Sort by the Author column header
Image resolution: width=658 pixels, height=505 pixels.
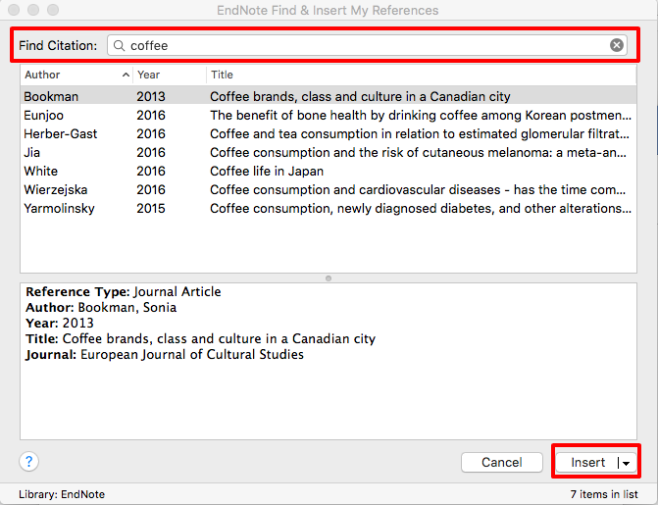pyautogui.click(x=76, y=75)
